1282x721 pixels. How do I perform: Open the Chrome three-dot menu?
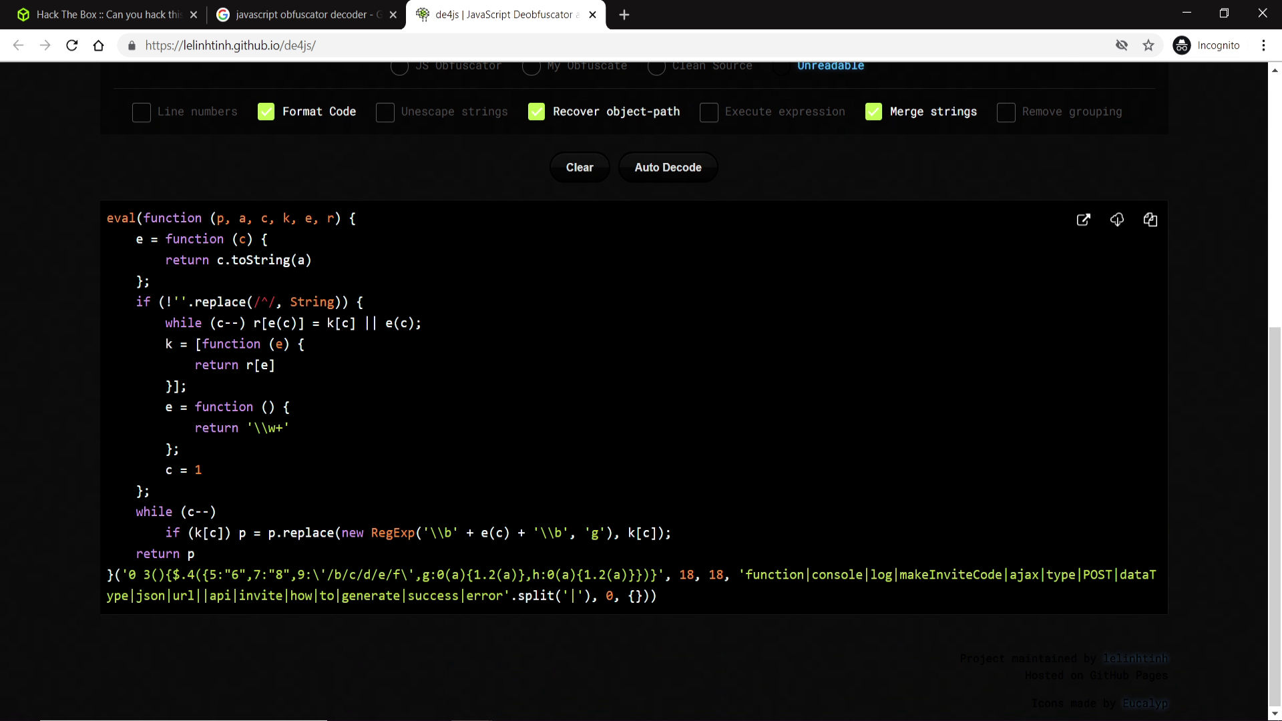pyautogui.click(x=1263, y=45)
